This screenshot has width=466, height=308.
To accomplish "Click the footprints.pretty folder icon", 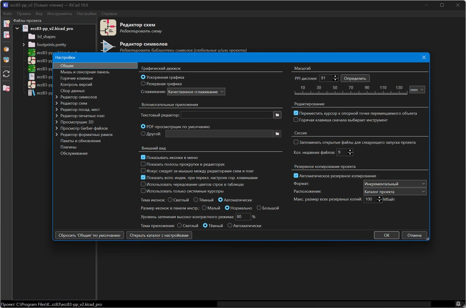I will (x=32, y=45).
